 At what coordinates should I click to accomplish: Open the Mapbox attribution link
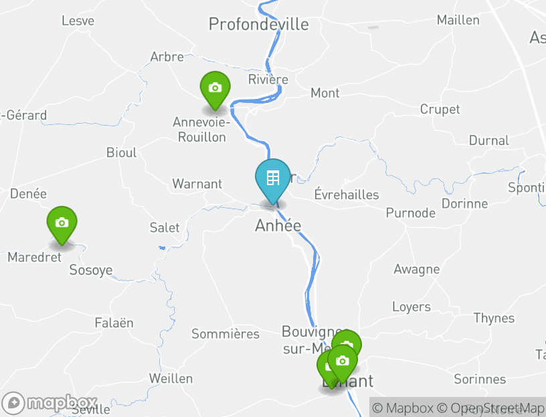[403, 408]
